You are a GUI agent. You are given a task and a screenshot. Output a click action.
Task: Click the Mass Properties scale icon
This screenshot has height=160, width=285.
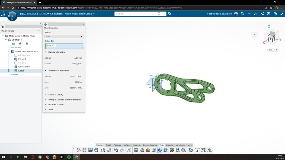tap(160, 150)
